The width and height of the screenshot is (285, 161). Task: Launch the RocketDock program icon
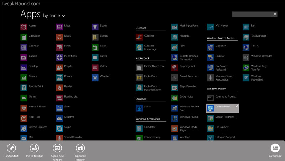(x=139, y=78)
